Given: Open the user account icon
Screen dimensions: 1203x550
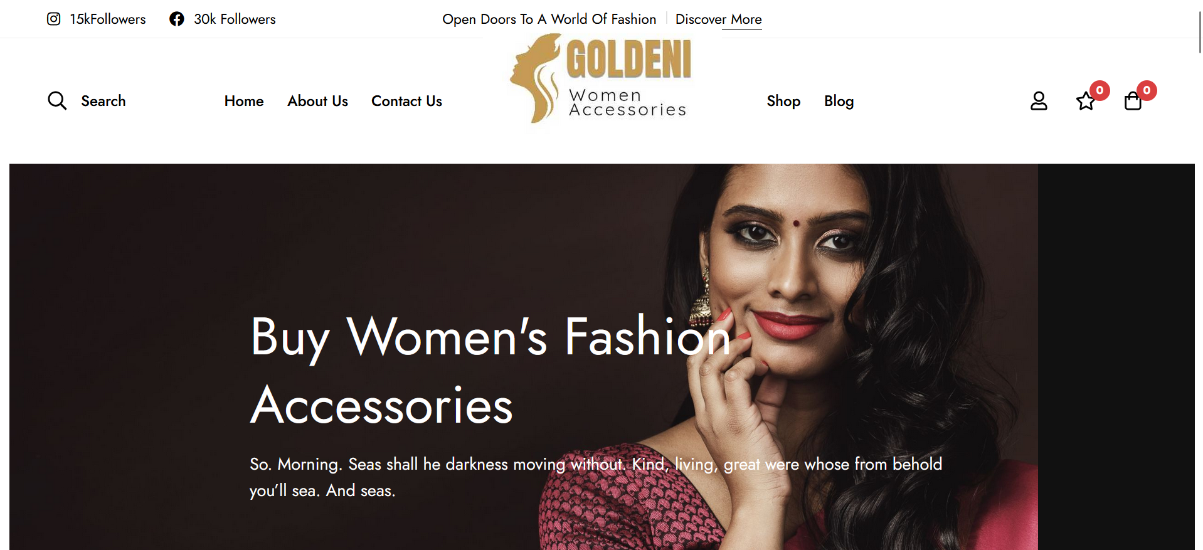Looking at the screenshot, I should pyautogui.click(x=1039, y=101).
